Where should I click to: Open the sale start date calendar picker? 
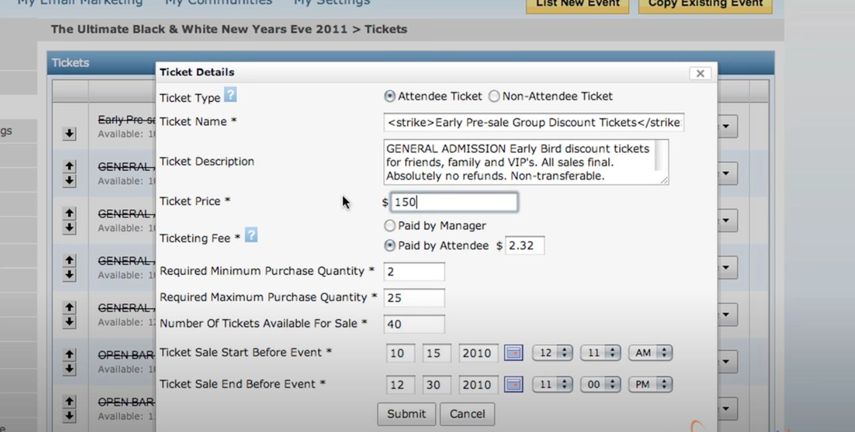click(513, 353)
